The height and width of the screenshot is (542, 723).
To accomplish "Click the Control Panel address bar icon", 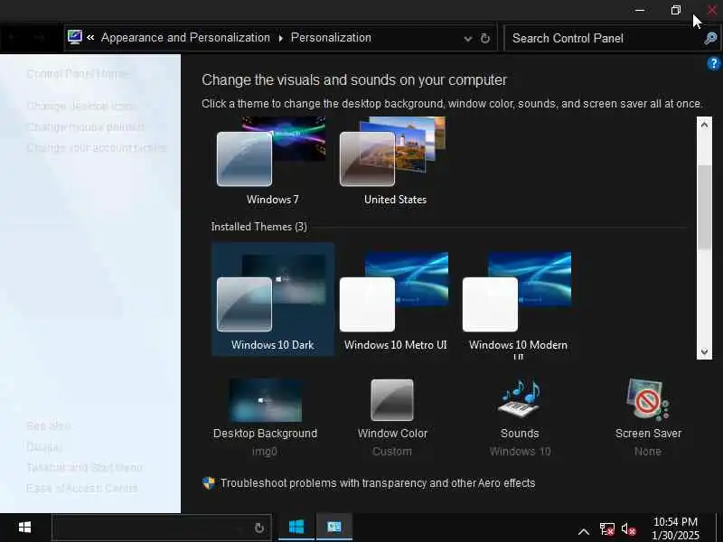I will coord(75,37).
